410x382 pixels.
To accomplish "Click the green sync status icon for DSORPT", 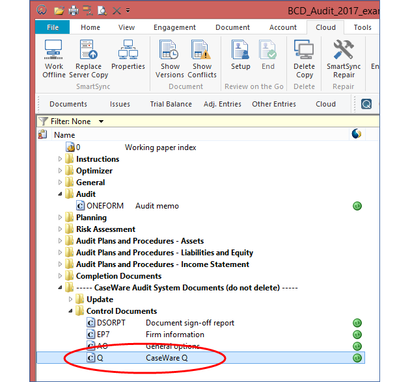I will (357, 323).
